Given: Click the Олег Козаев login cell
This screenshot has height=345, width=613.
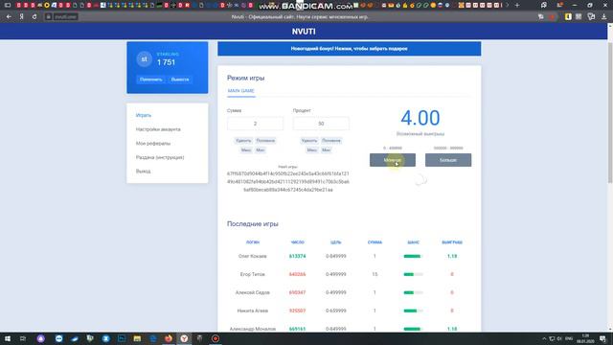Looking at the screenshot, I should pos(253,256).
